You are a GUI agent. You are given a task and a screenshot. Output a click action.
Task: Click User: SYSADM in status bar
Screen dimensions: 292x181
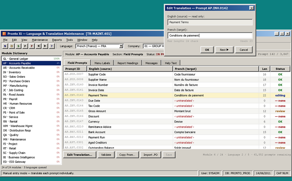[210, 173]
